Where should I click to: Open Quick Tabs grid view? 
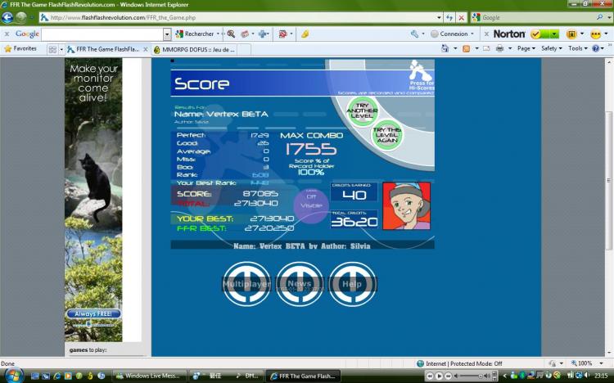click(x=52, y=49)
